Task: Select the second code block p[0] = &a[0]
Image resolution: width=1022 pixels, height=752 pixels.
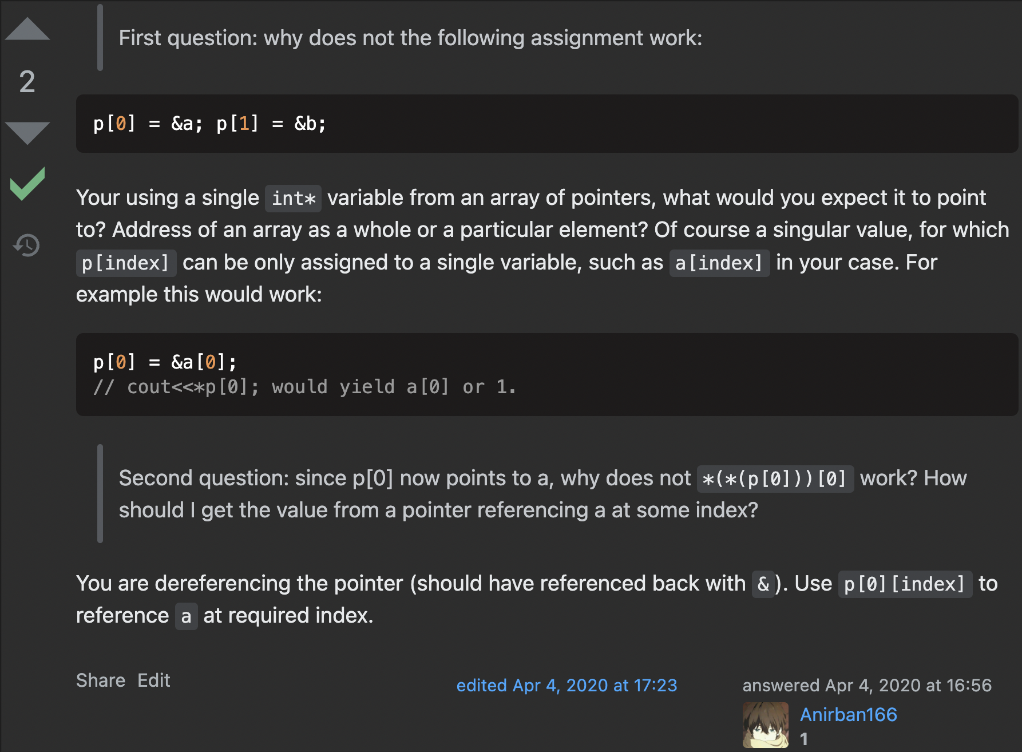Action: 547,374
